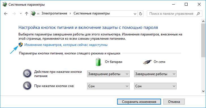
Task: Go back with the Back arrow
Action: click(6, 14)
